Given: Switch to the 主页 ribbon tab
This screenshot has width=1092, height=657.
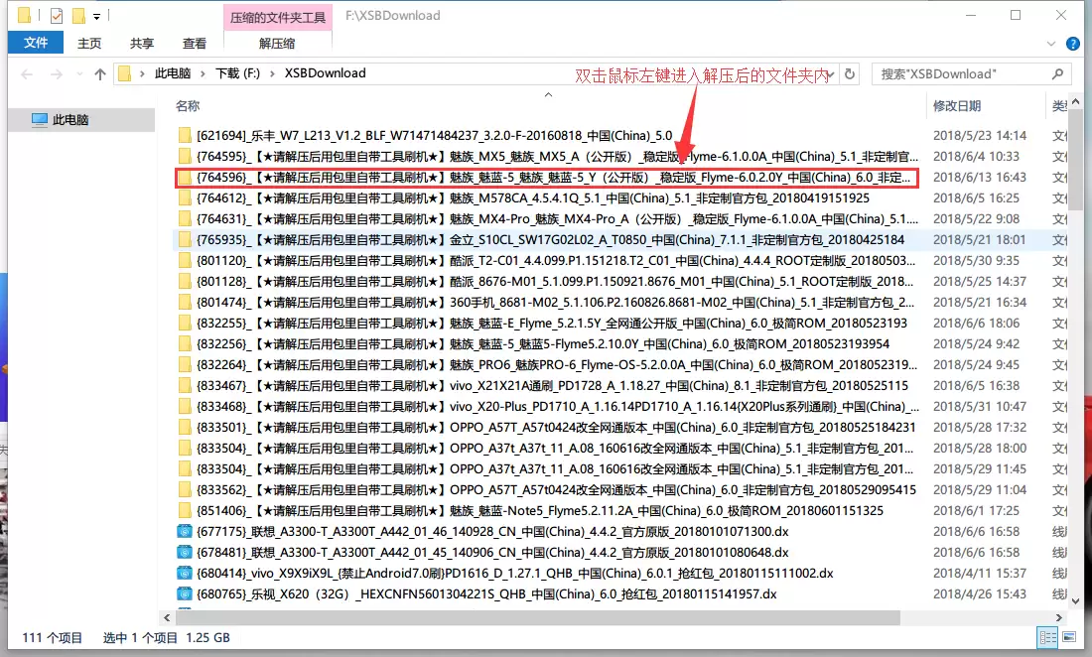Looking at the screenshot, I should 89,43.
